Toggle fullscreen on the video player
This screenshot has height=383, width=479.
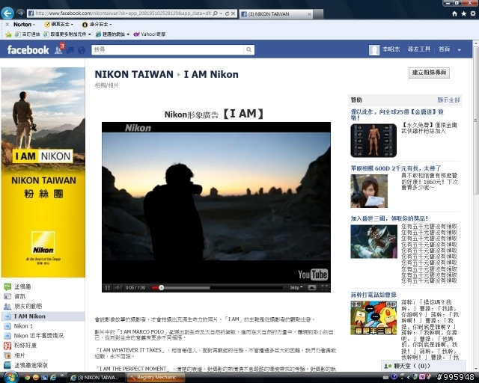(x=324, y=287)
